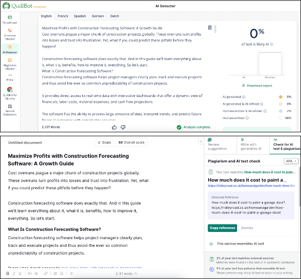Open the ridleyroad.co.uk source link
Screen dimensions: 301x279
(251, 186)
